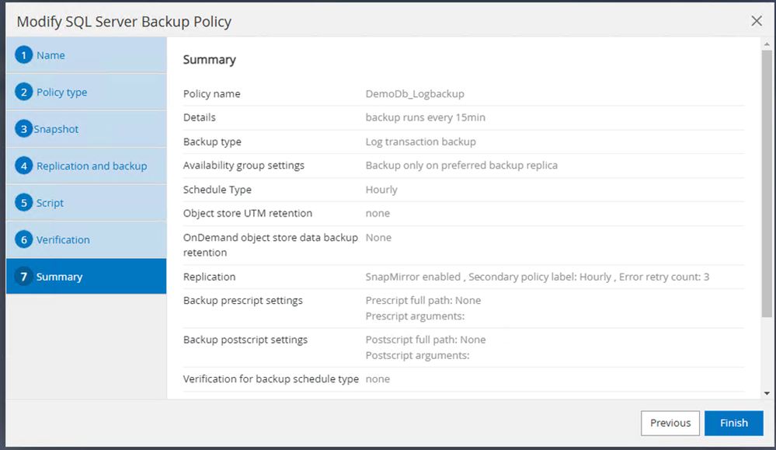Image resolution: width=776 pixels, height=450 pixels.
Task: Click Finish to save the policy
Action: pyautogui.click(x=733, y=423)
